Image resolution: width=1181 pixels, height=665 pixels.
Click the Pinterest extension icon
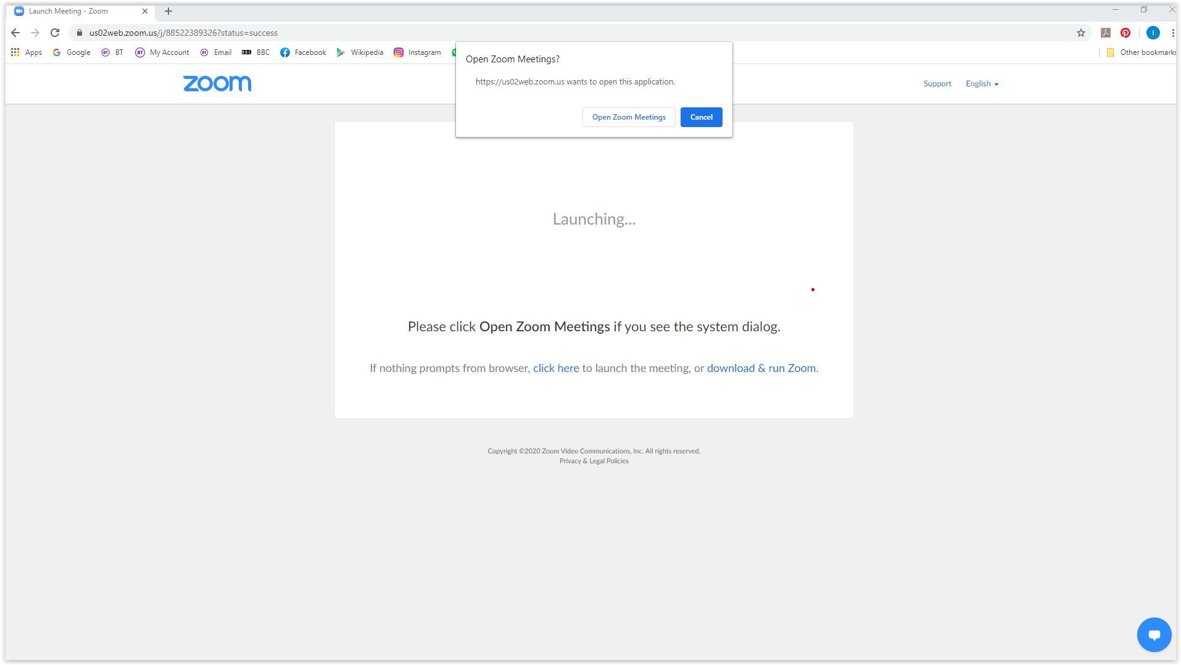tap(1125, 33)
